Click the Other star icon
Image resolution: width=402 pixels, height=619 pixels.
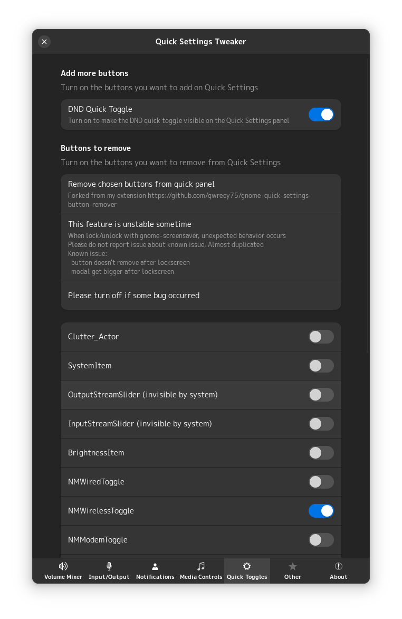click(x=293, y=566)
